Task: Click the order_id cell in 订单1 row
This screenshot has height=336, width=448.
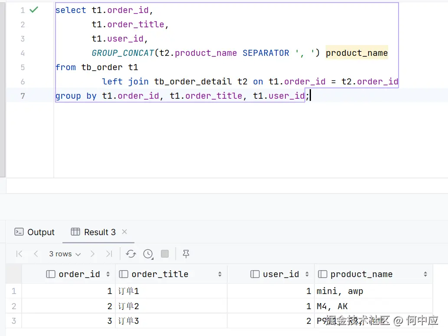Action: click(x=69, y=291)
